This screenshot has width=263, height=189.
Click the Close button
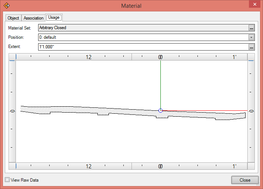click(245, 180)
